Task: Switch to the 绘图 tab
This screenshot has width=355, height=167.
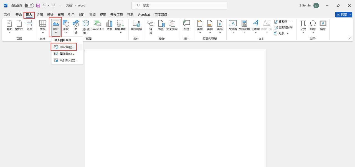Action: point(40,15)
